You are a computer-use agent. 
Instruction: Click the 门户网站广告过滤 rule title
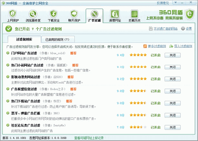pos(24,53)
